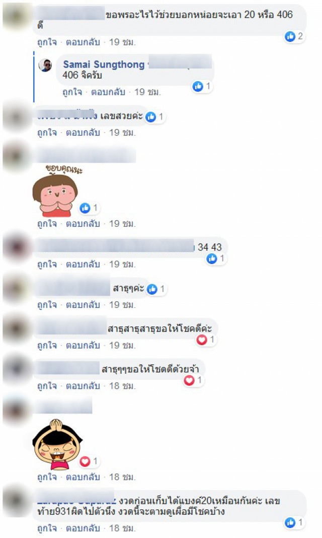Open Samai Sungthong's profile picture
Screen dimensions: 322x538
pos(45,65)
